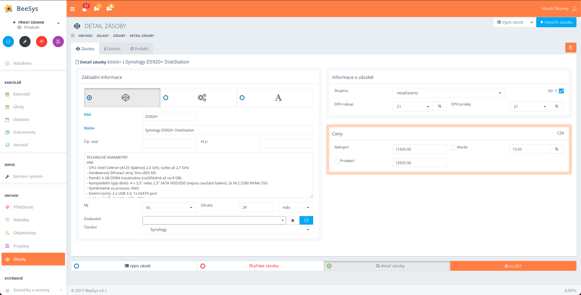The width and height of the screenshot is (581, 295).
Task: Click the Nákupní price field
Action: coord(419,149)
